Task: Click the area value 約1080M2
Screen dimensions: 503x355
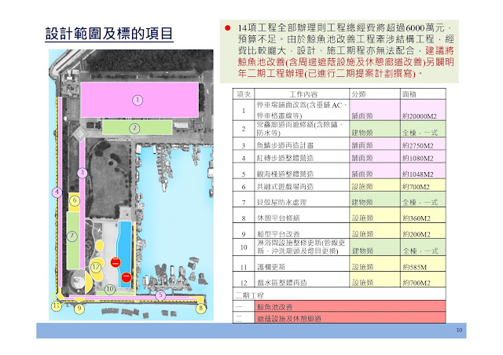Action: click(418, 158)
